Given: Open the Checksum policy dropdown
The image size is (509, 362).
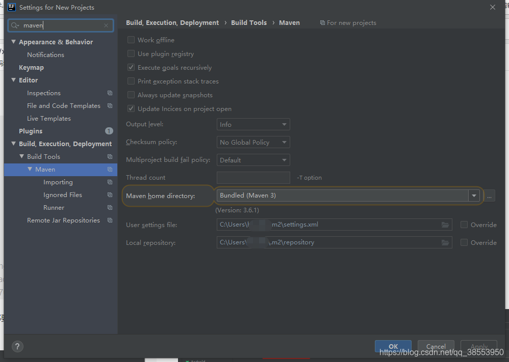Looking at the screenshot, I should click(x=253, y=142).
